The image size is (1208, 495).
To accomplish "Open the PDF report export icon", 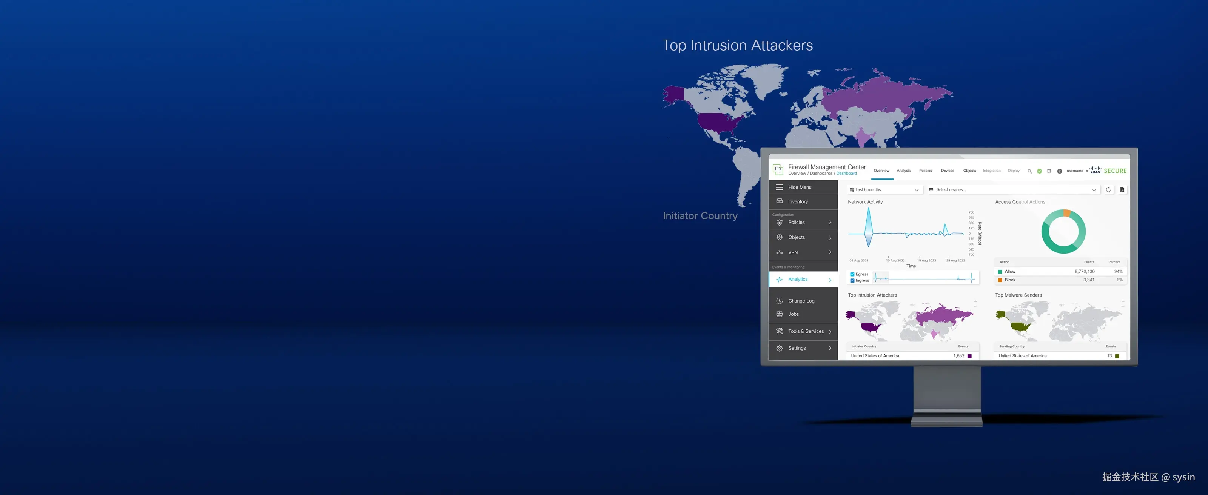I will [1123, 190].
